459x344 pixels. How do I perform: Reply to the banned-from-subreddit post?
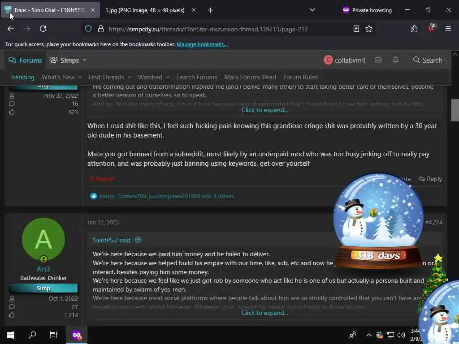click(430, 179)
